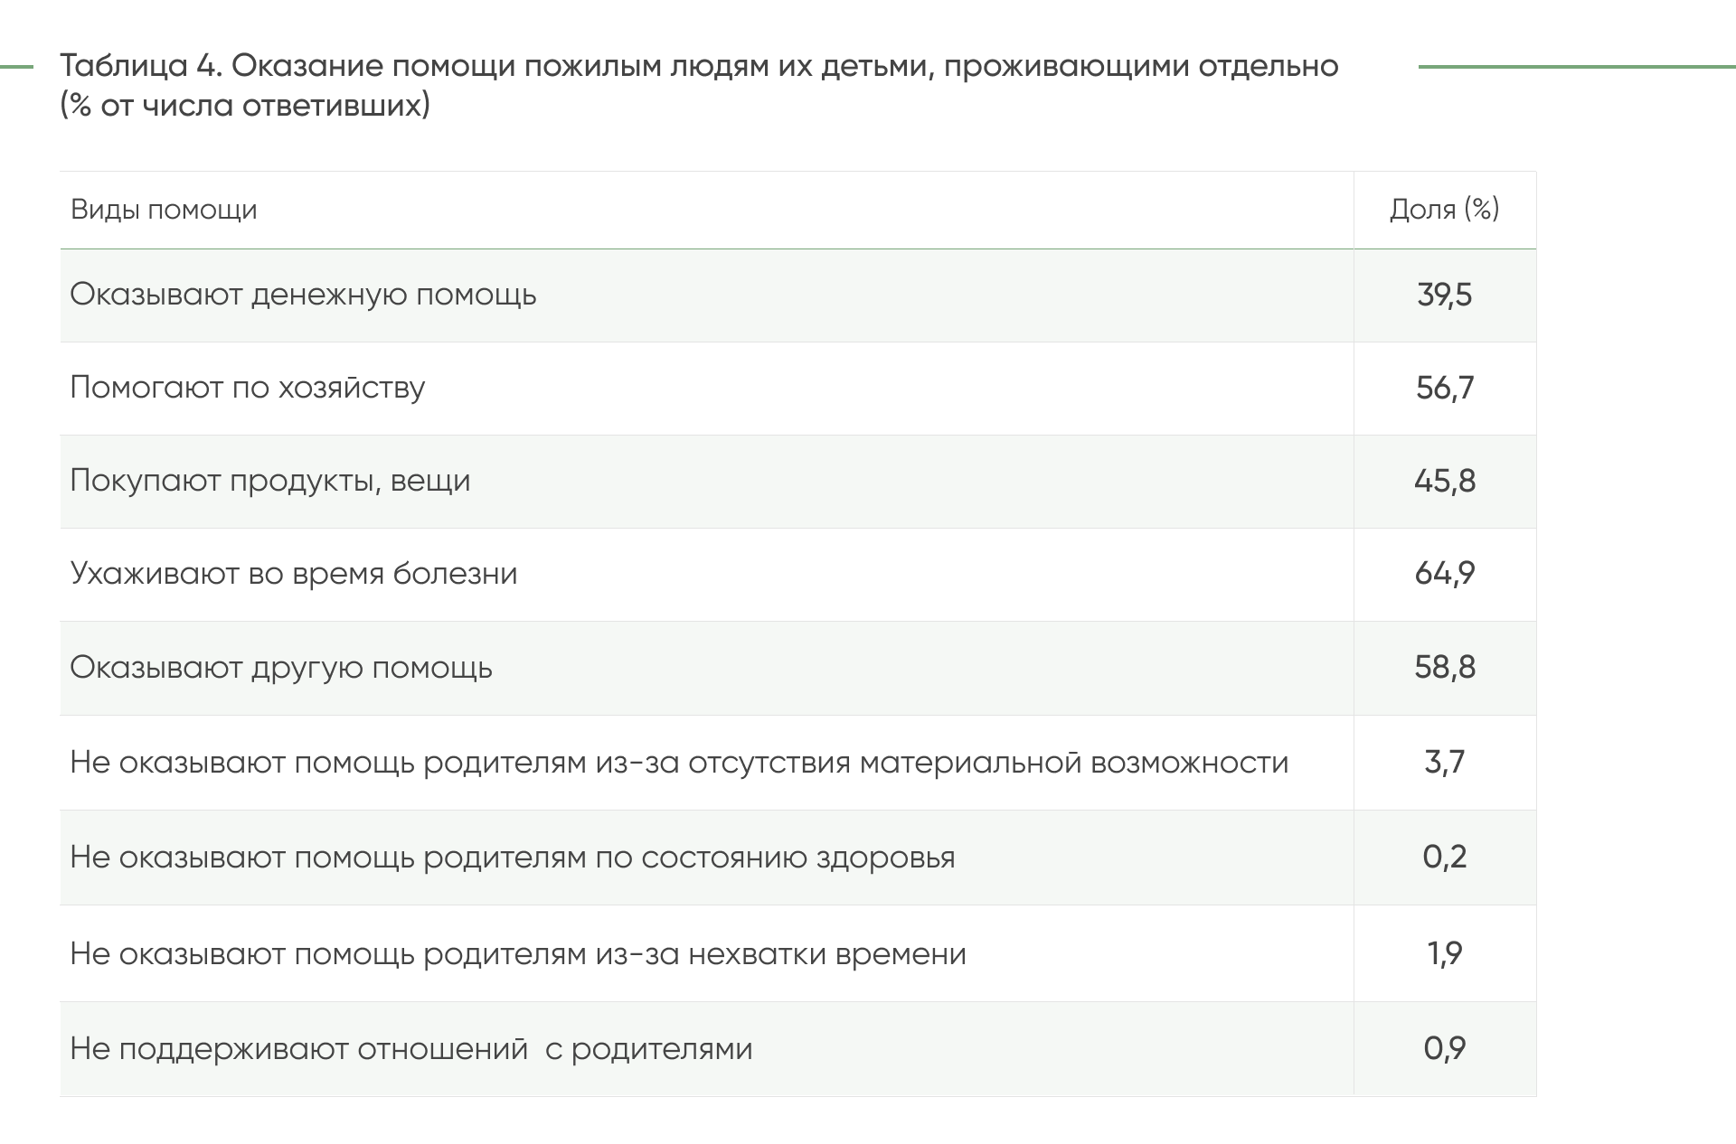This screenshot has width=1736, height=1144.
Task: Select the 'Виды помощи' column header
Action: pyautogui.click(x=164, y=210)
